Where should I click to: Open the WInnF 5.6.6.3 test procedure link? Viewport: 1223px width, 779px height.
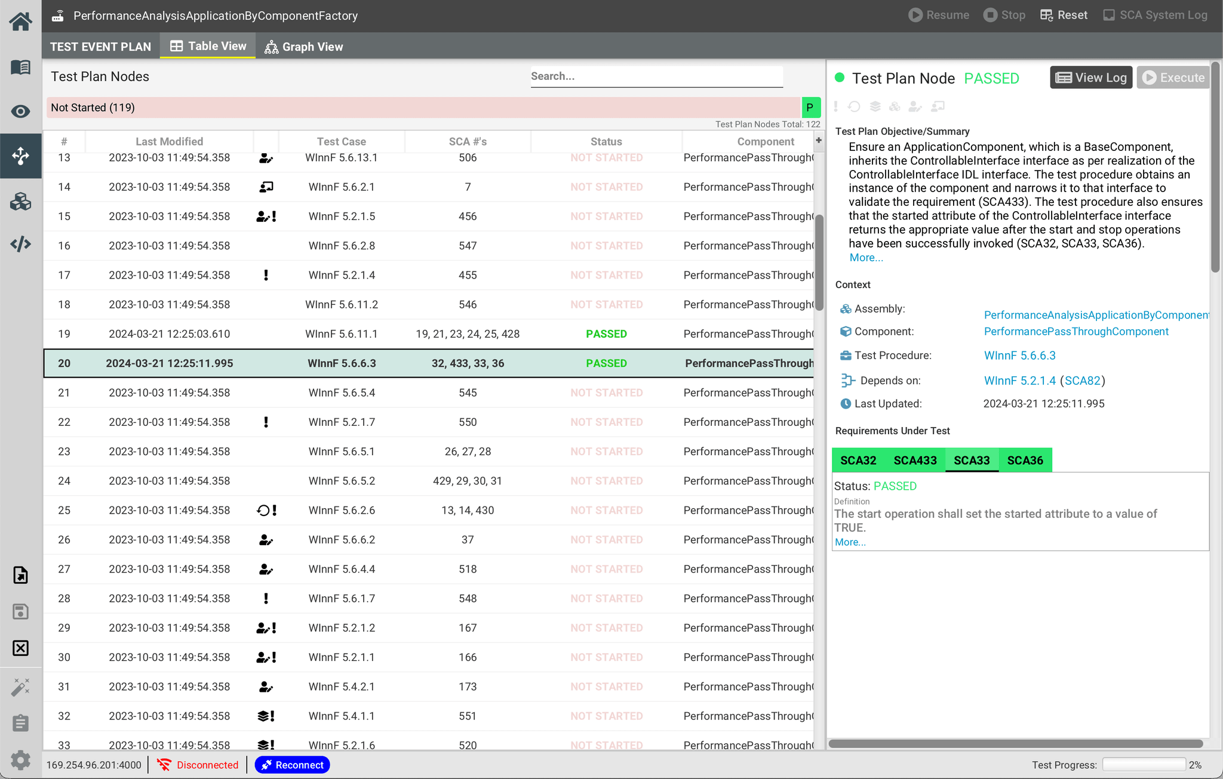[x=1020, y=355]
